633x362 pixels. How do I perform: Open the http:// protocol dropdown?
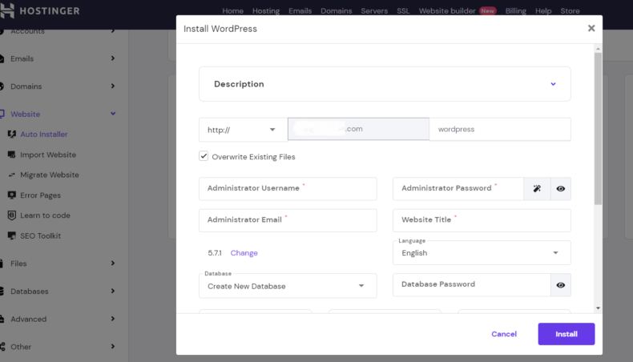click(243, 130)
